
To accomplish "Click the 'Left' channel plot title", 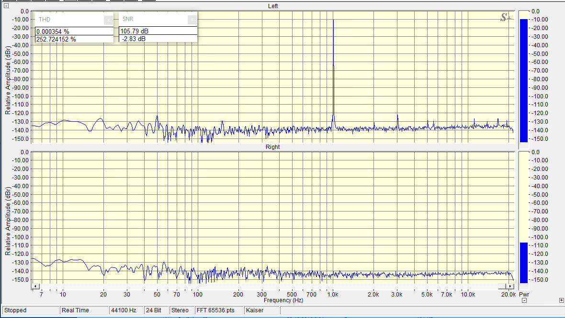I will pos(273,6).
